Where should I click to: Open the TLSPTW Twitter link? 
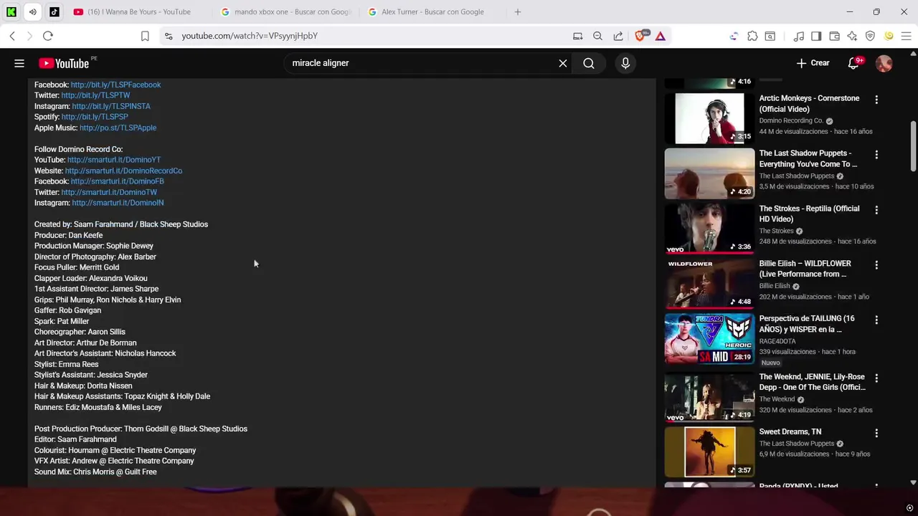pyautogui.click(x=95, y=95)
